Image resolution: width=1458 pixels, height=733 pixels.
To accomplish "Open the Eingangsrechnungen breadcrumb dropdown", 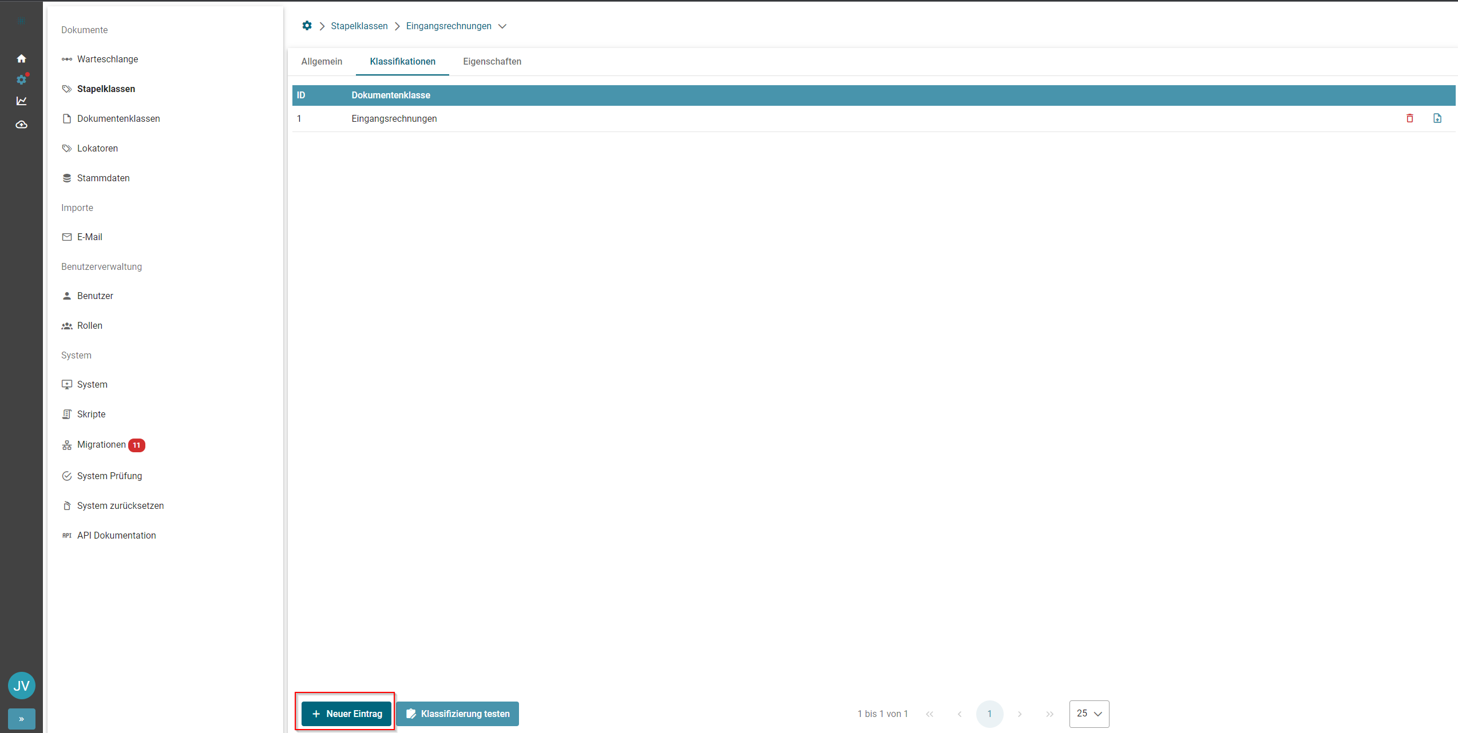I will pyautogui.click(x=502, y=26).
